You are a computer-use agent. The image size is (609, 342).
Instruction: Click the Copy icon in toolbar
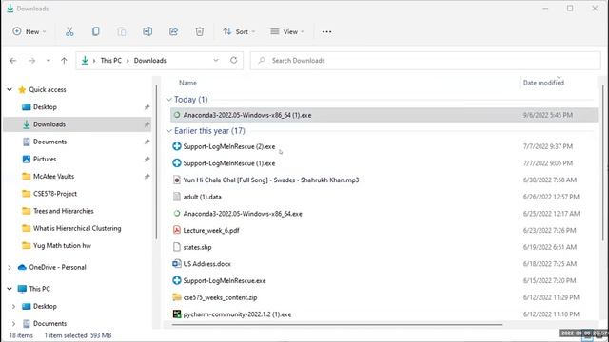click(95, 31)
